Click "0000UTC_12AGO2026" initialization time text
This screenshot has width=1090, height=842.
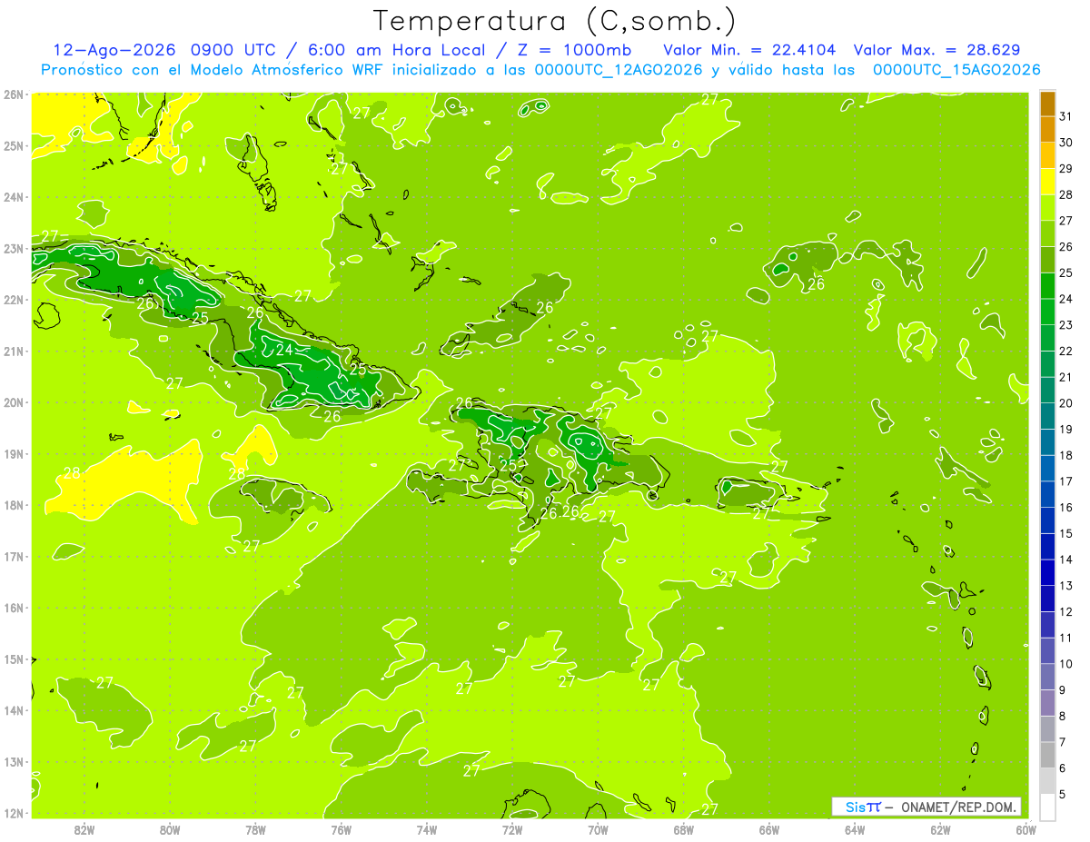pyautogui.click(x=619, y=70)
